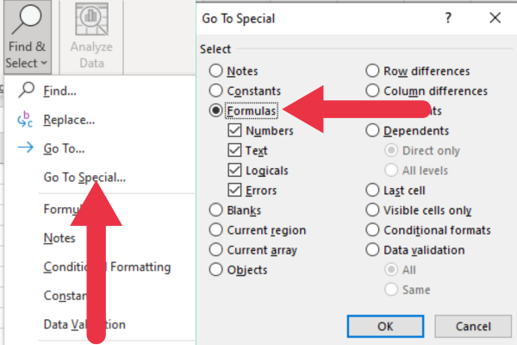Click the Notes menu entry

pos(59,238)
